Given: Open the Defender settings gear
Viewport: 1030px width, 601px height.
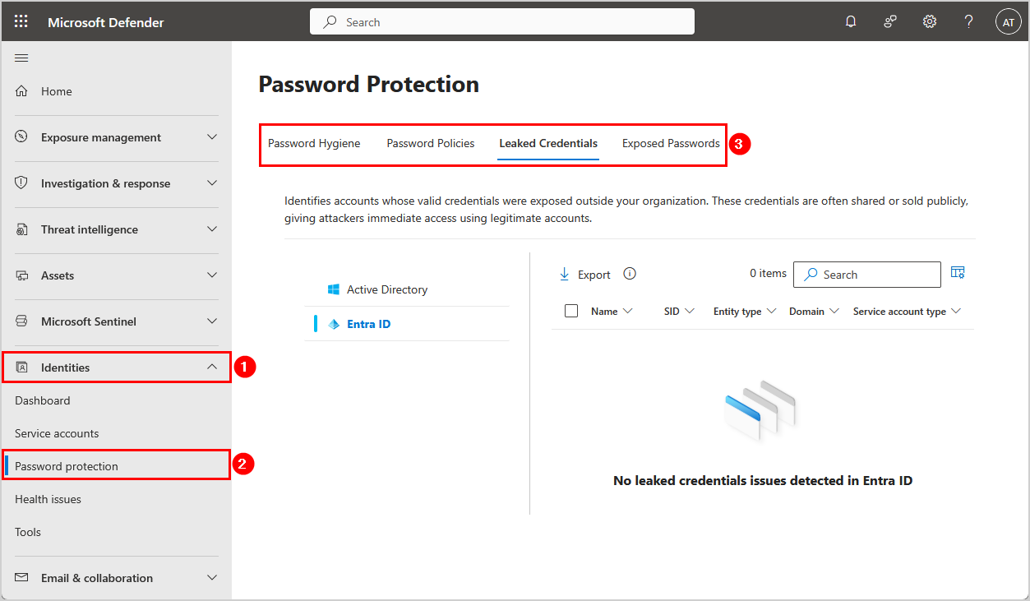Looking at the screenshot, I should coord(929,21).
